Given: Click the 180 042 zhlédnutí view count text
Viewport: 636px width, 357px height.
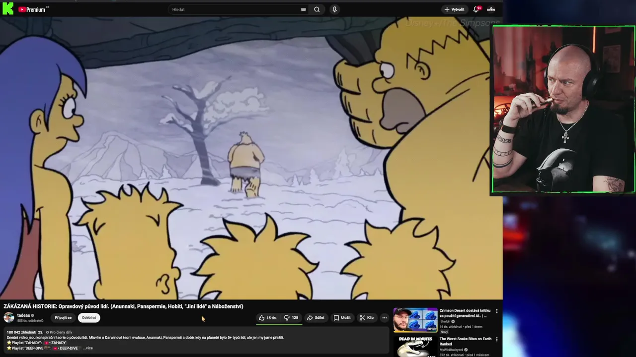Looking at the screenshot, I should (x=22, y=332).
